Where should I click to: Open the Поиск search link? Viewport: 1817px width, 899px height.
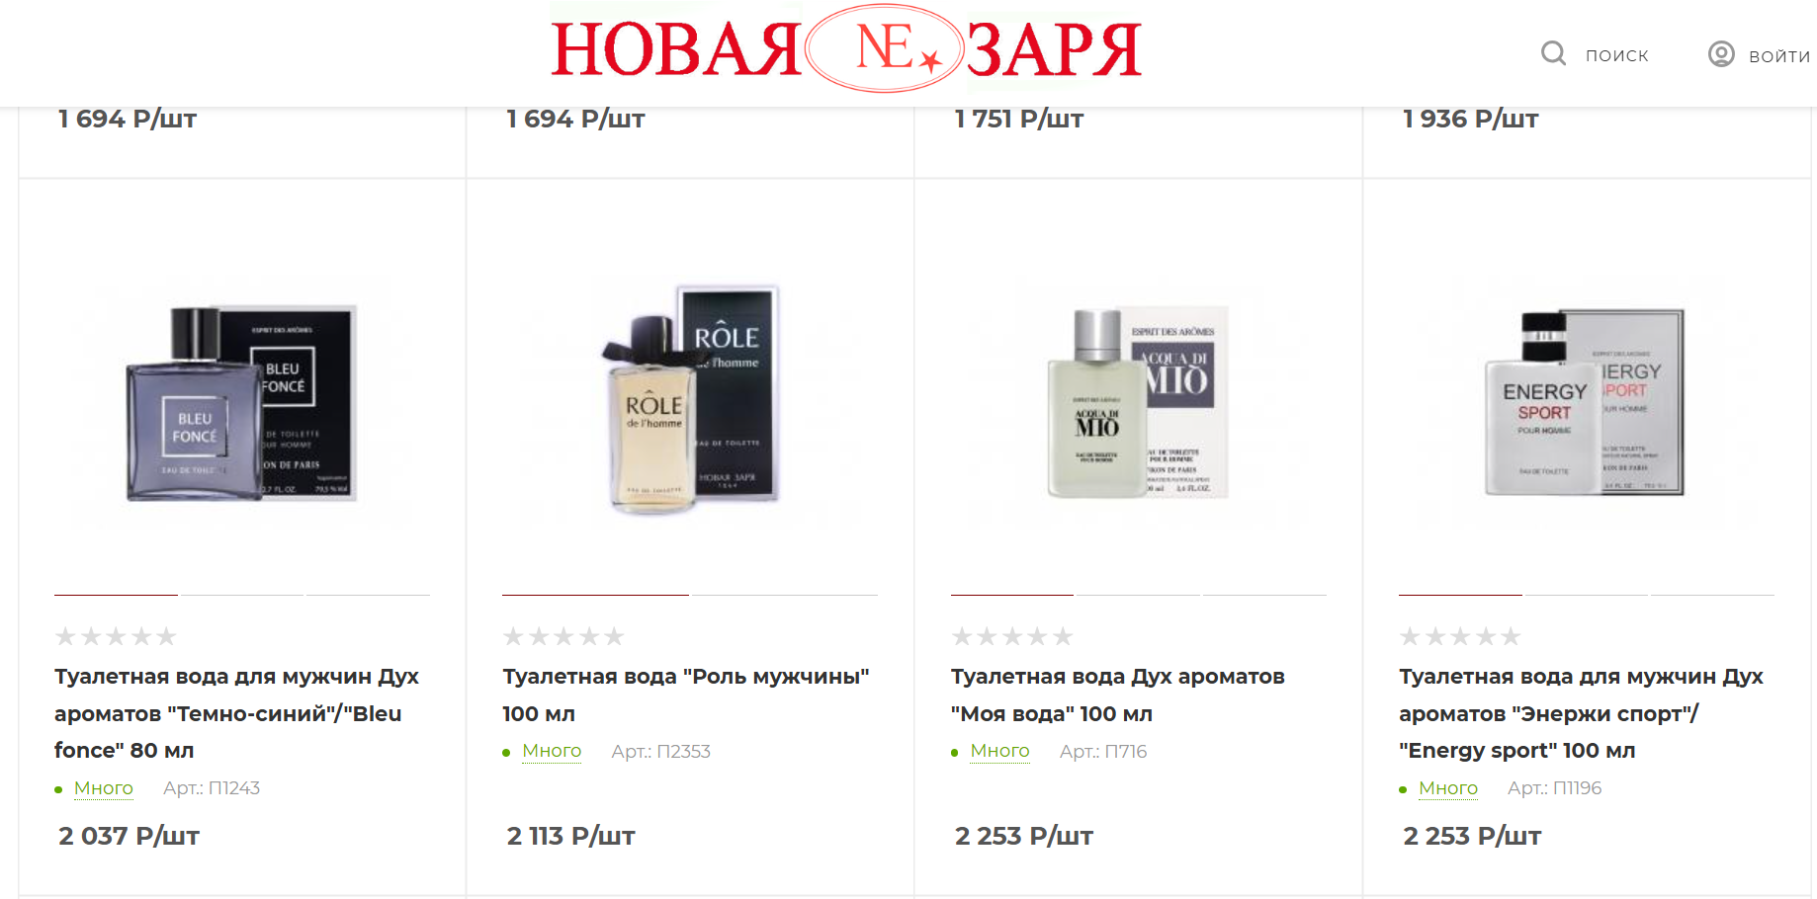click(1616, 55)
